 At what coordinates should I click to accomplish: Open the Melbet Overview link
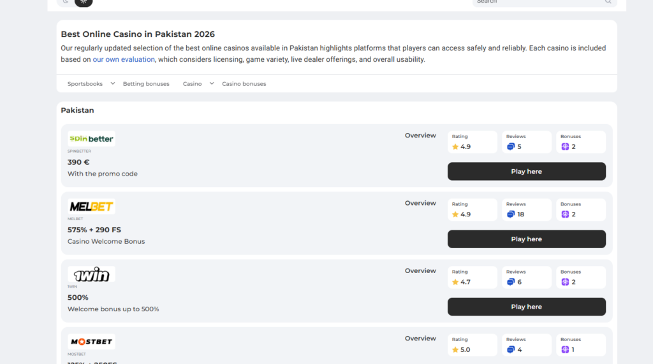(420, 203)
